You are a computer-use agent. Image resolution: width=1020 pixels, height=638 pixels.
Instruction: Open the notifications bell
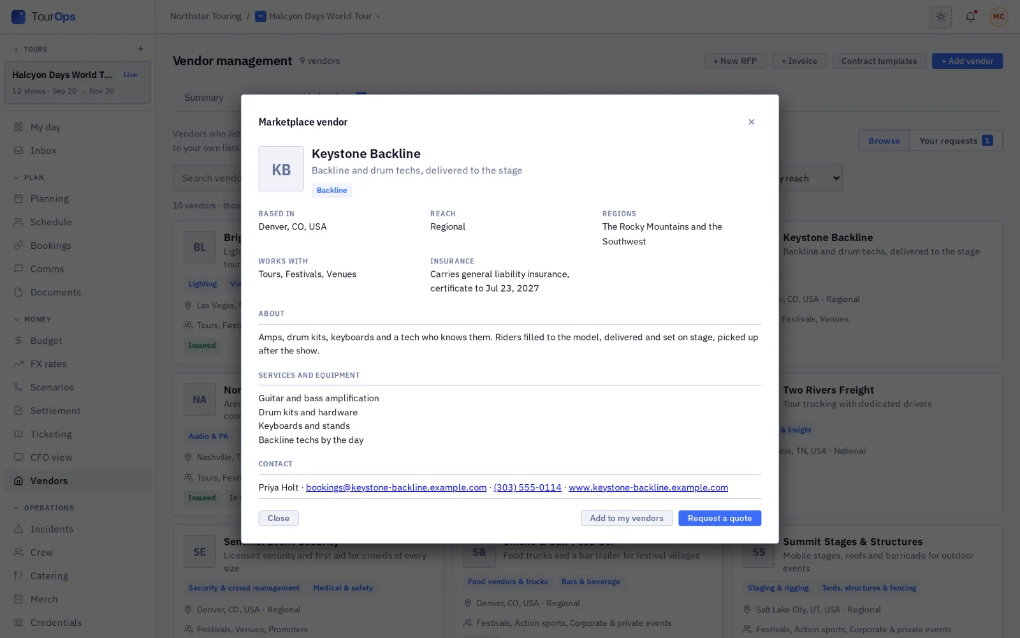coord(970,17)
